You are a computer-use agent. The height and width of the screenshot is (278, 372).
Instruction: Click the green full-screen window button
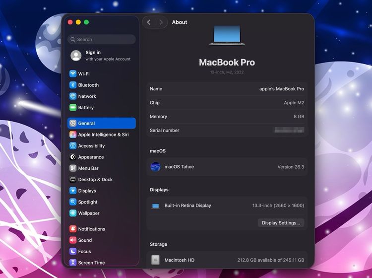coord(86,22)
